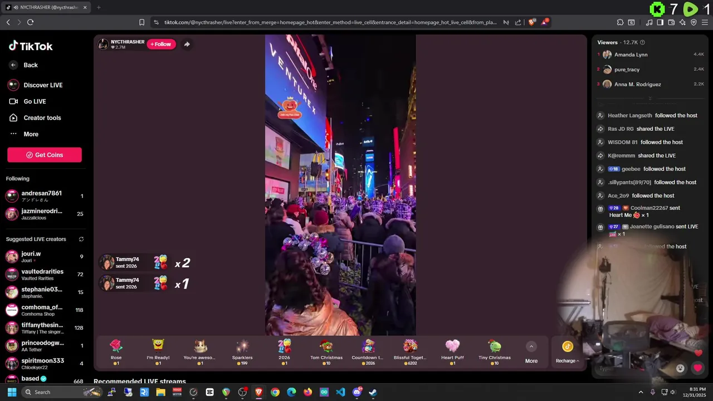This screenshot has height=401, width=713.
Task: Reload the page
Action: coord(30,22)
